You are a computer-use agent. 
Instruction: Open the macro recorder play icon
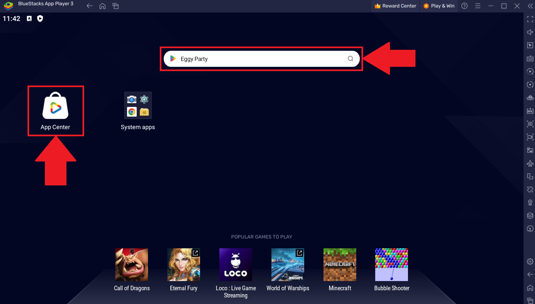(530, 71)
